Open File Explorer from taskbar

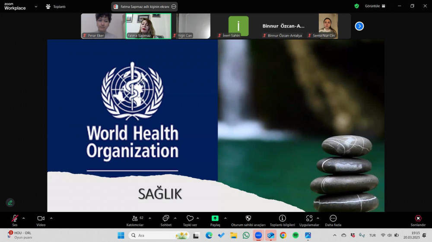pyautogui.click(x=234, y=236)
